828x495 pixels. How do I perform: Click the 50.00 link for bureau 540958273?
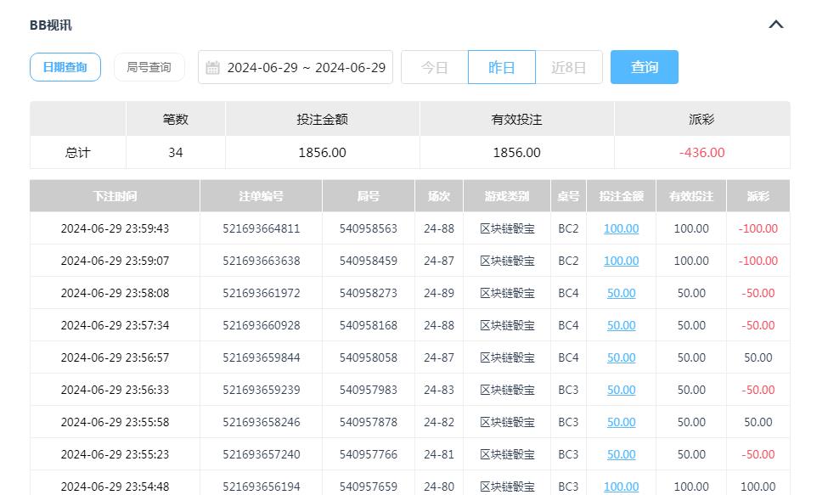tap(621, 293)
